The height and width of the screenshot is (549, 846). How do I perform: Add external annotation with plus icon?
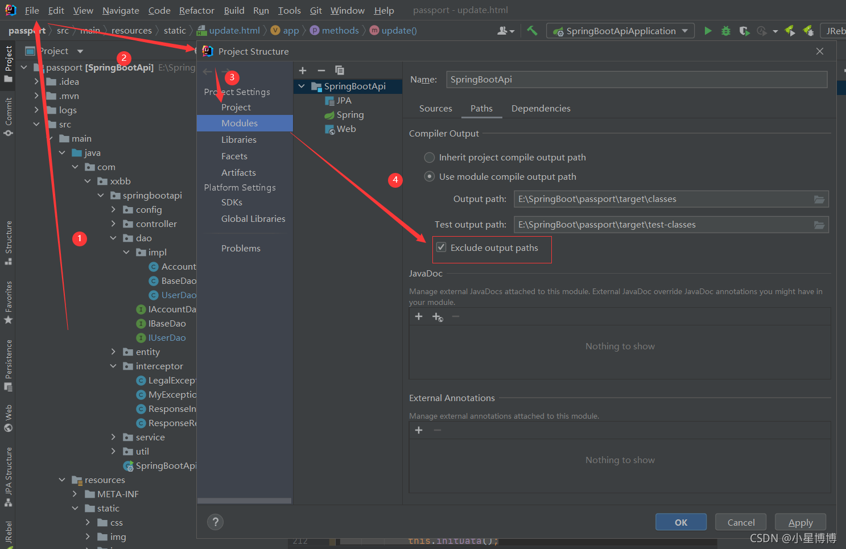click(419, 430)
